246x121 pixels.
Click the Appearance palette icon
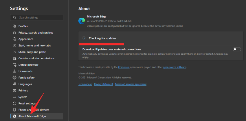pyautogui.click(x=14, y=39)
